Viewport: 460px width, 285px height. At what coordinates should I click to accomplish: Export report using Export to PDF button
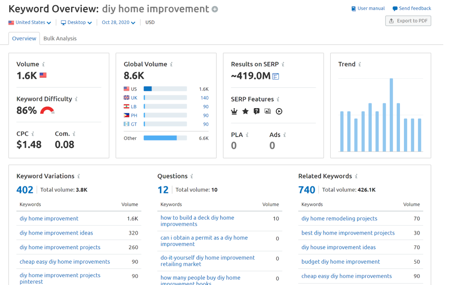408,21
